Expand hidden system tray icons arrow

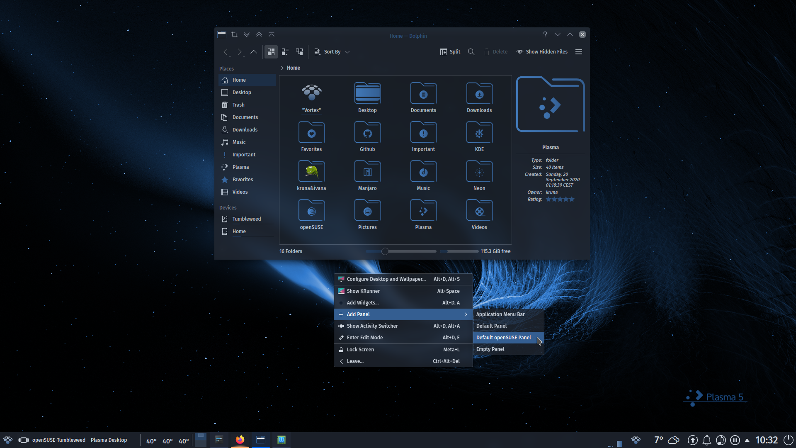click(747, 440)
